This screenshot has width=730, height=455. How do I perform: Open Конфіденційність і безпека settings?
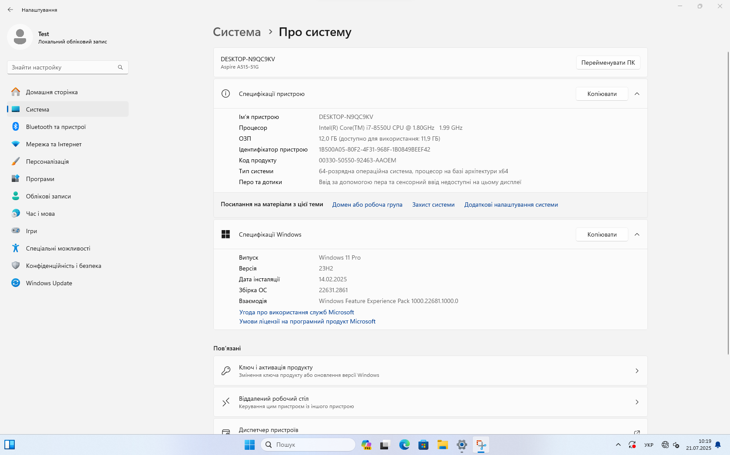63,266
